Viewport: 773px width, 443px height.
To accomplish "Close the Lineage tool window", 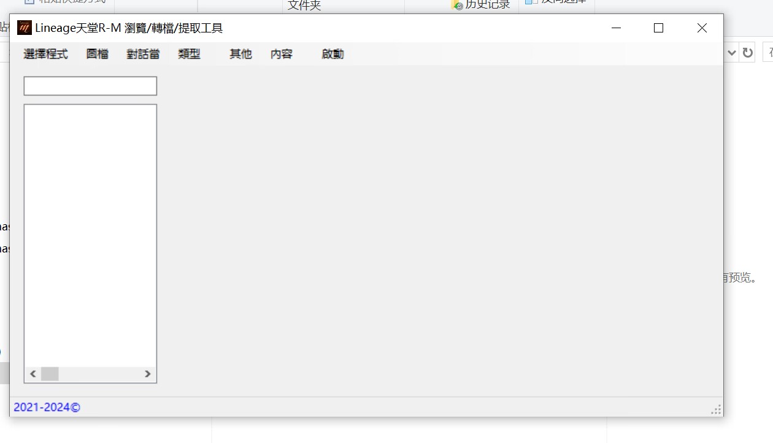I will click(x=702, y=28).
